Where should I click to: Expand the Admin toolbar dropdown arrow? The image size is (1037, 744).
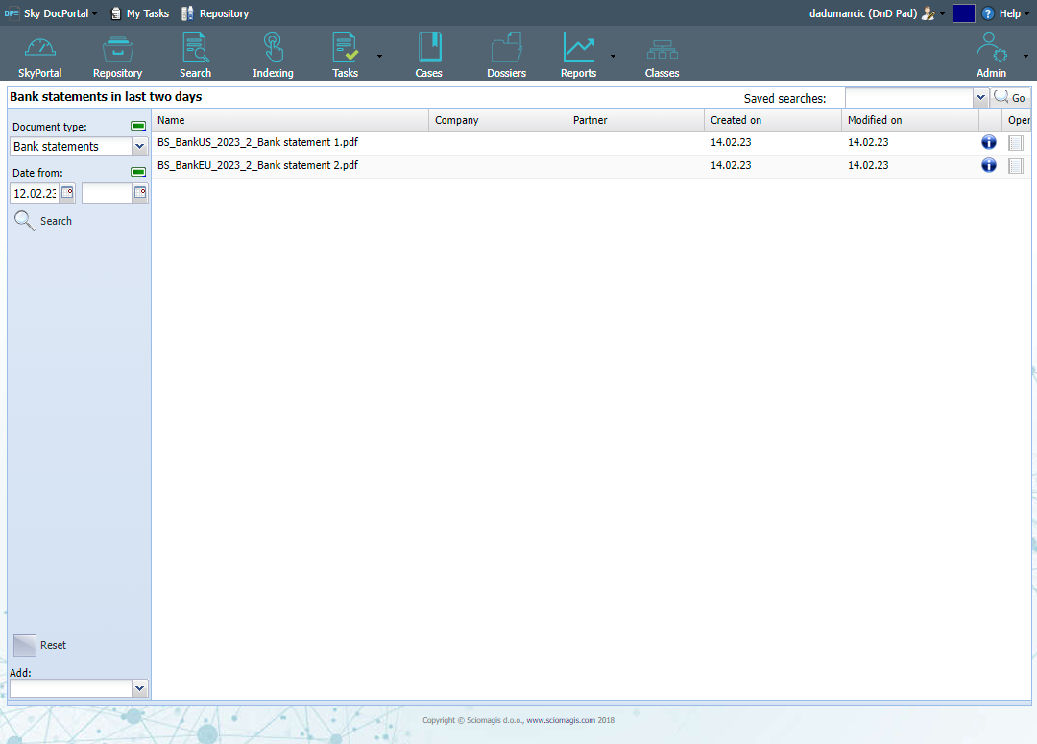[x=1025, y=57]
